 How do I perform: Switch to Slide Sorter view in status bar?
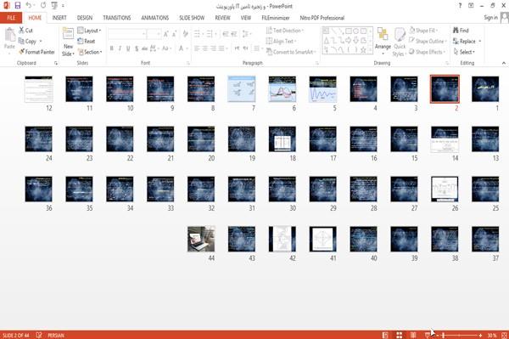[399, 335]
